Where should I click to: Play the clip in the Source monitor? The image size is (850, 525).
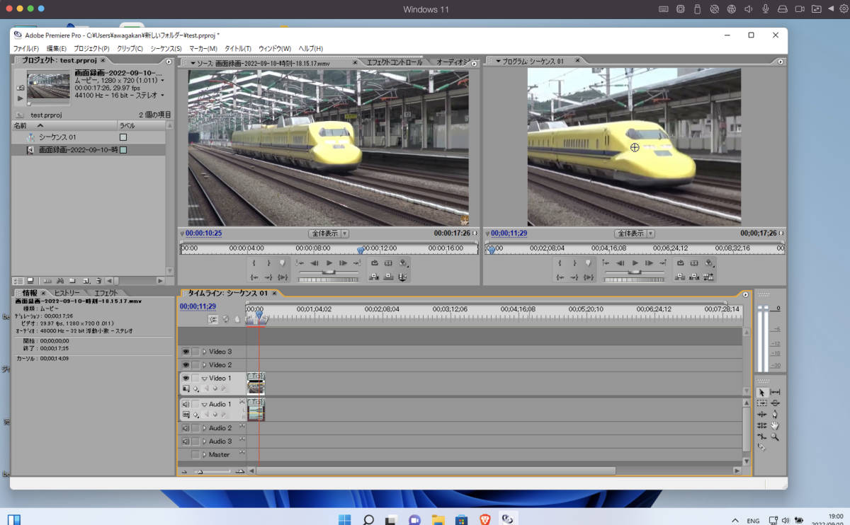click(x=329, y=262)
